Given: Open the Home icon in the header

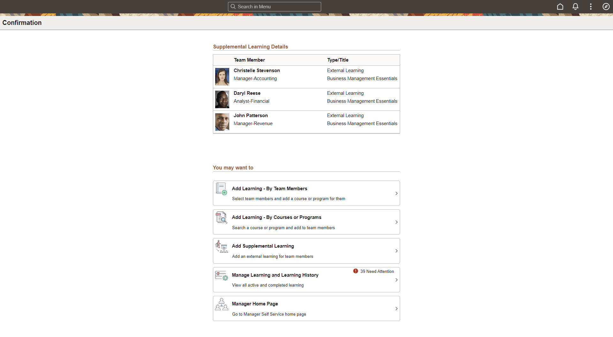Looking at the screenshot, I should [x=560, y=6].
